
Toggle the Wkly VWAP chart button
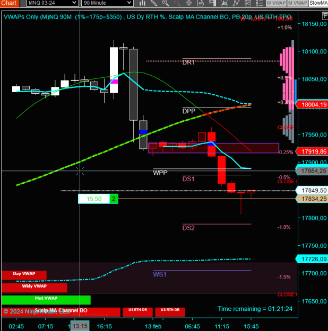click(34, 288)
